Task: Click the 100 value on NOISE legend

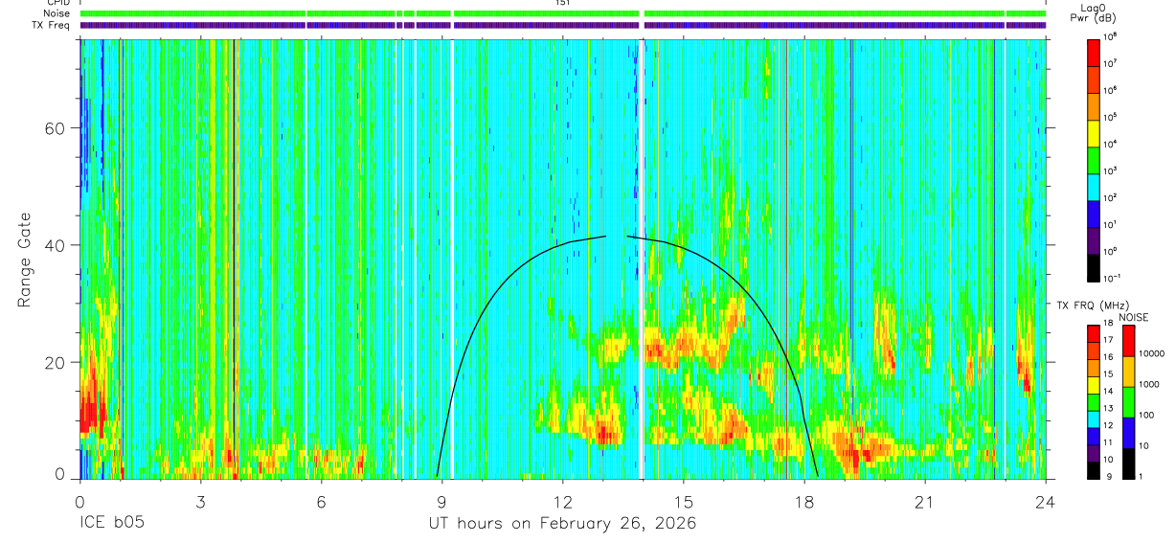Action: [x=1146, y=416]
